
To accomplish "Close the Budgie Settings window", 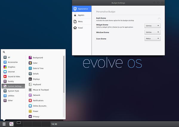I will 162,2.
